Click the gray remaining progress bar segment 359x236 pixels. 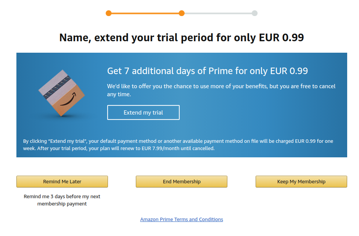pyautogui.click(x=218, y=13)
